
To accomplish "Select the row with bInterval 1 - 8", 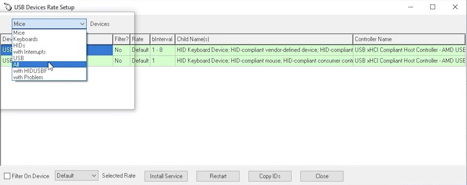I will [x=233, y=50].
